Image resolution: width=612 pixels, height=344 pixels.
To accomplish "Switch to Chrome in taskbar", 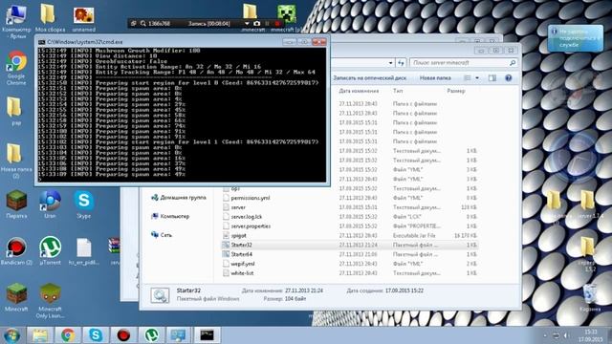I will pos(68,335).
